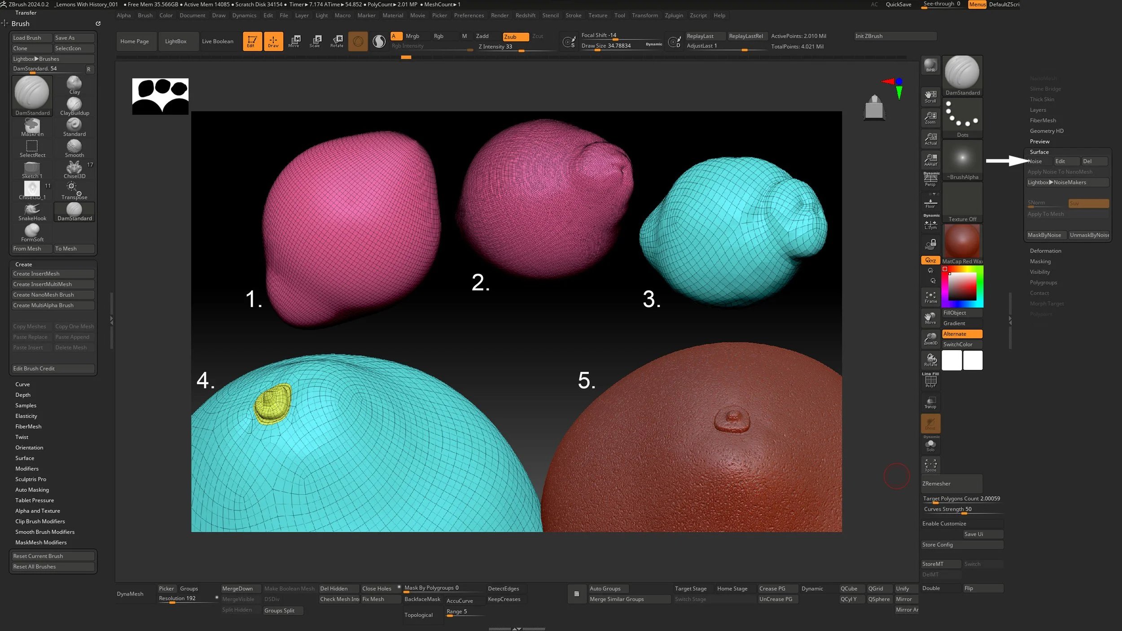Viewport: 1122px width, 631px height.
Task: Open the Stroke menu
Action: pos(573,15)
